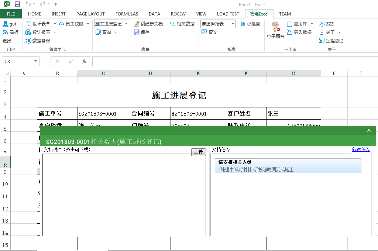Expand the 设计报表 dropdown arrow
Screen dimensions: 378x251
click(x=55, y=32)
